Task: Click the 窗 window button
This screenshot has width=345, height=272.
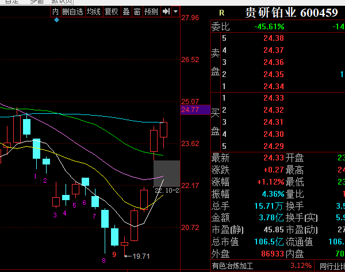Action: (x=137, y=12)
